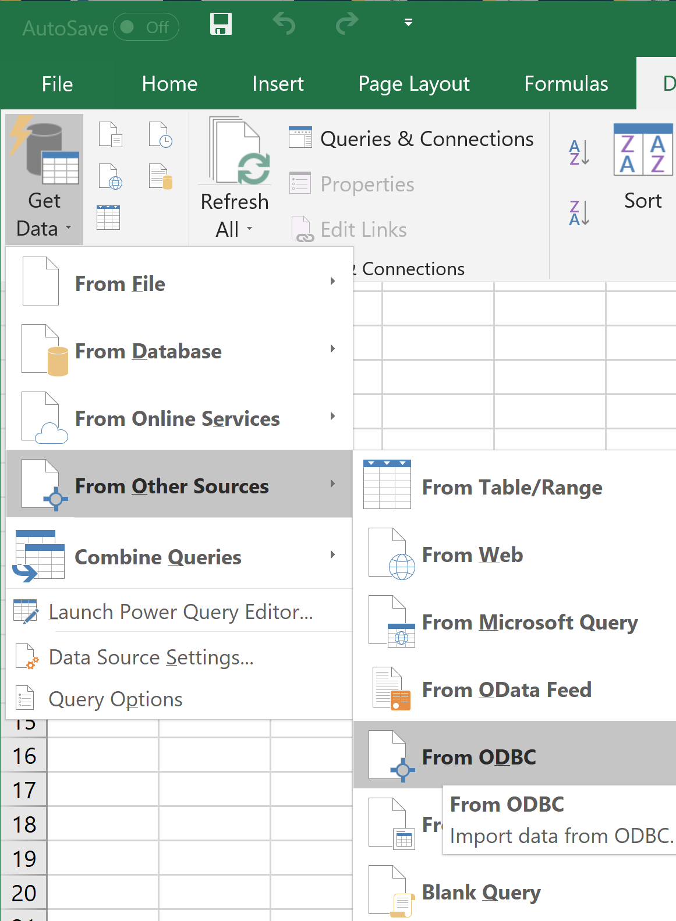The width and height of the screenshot is (676, 921).
Task: Click the From Online Services cloud icon
Action: pos(45,417)
